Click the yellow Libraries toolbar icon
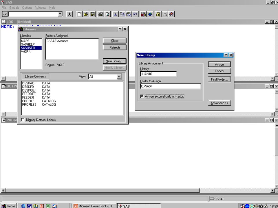The image size is (278, 208). (158, 14)
